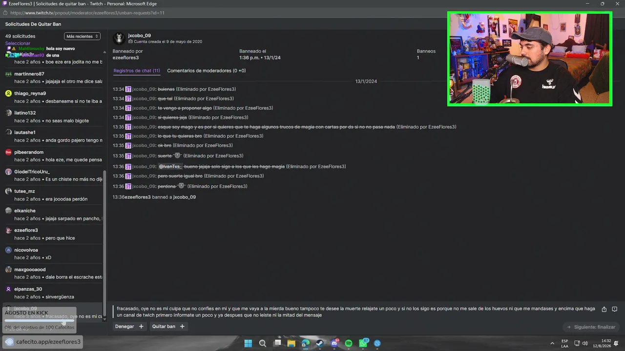Click the comment icon beside the unban message
Viewport: 625px width, 351px height.
(615, 309)
